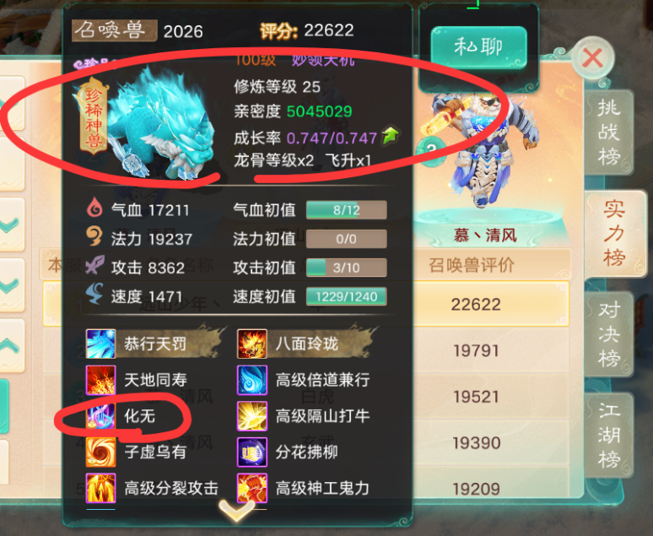653x536 pixels.
Task: Tap the 恭行天罚 skill icon
Action: [100, 344]
